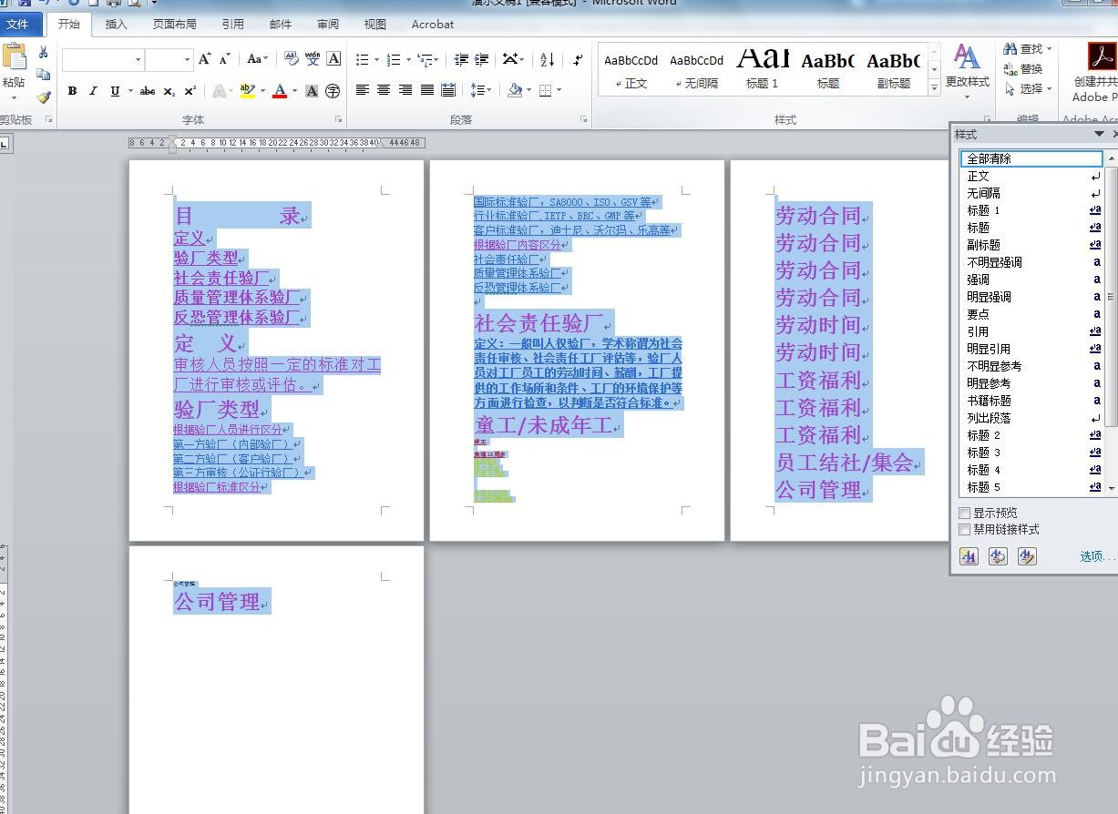Switch to Review (审阅) tab
This screenshot has width=1118, height=814.
[x=328, y=25]
